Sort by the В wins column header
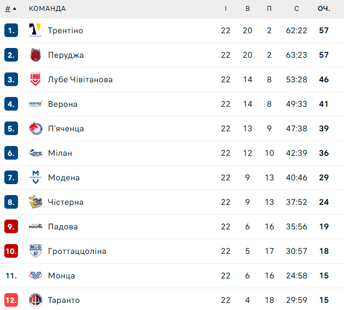Image resolution: width=344 pixels, height=310 pixels. click(248, 9)
